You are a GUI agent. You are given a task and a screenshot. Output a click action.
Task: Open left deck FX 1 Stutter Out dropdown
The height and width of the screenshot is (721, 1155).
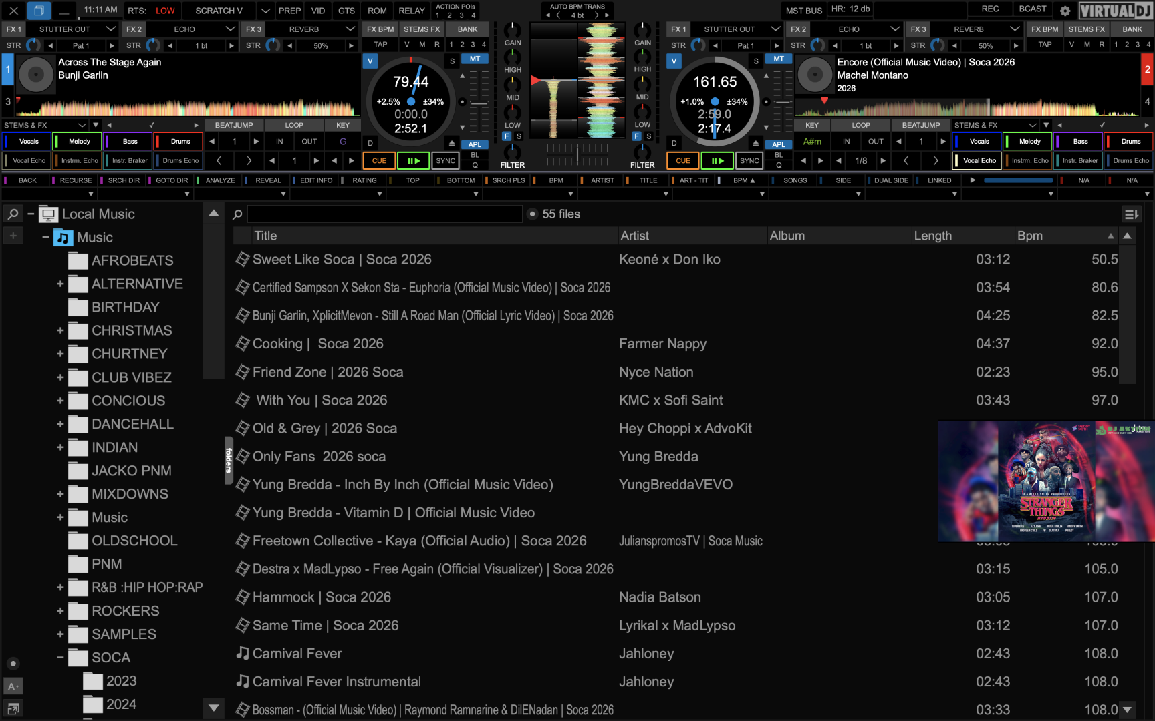110,29
